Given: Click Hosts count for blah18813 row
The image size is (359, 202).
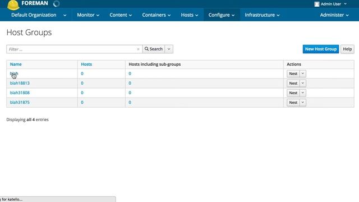Looking at the screenshot, I should (x=82, y=83).
